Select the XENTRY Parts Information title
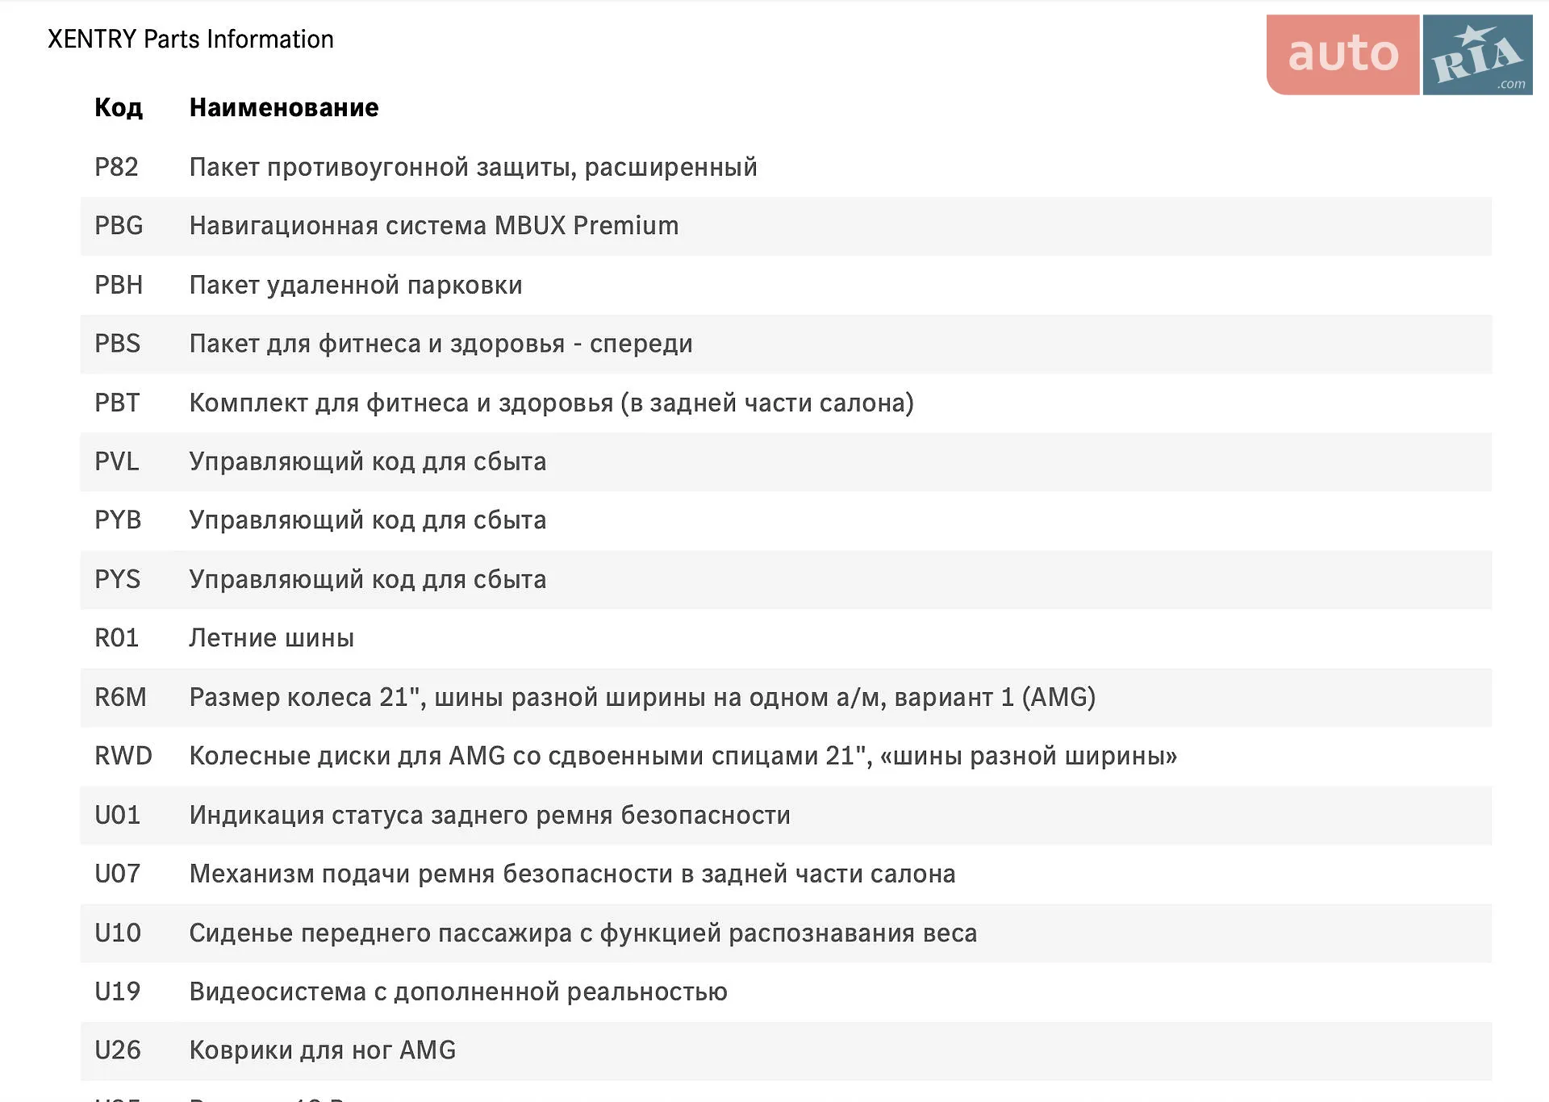 point(190,39)
